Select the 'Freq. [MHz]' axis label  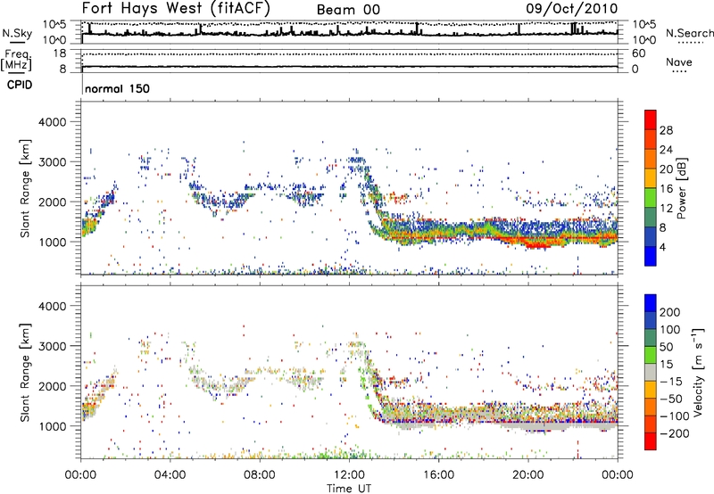(16, 60)
